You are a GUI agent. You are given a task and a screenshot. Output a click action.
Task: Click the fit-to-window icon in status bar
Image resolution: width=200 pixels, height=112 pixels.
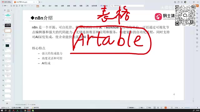coord(172,108)
